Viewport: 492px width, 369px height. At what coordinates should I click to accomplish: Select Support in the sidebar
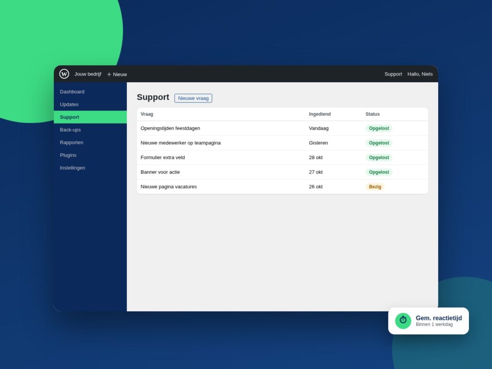pyautogui.click(x=90, y=117)
